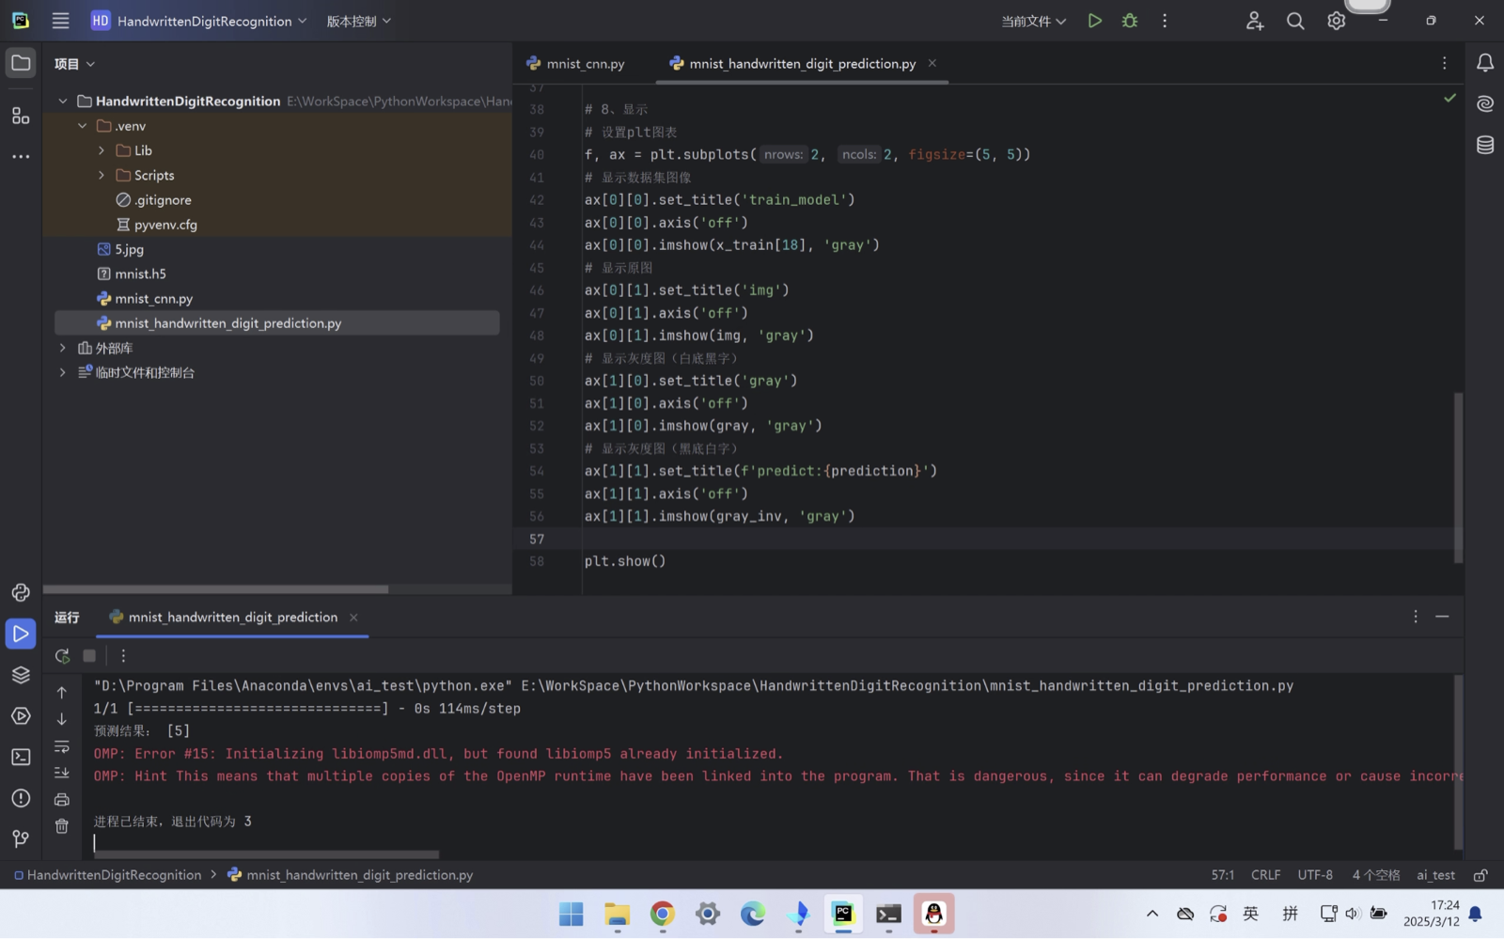Expand the Scripts folder

tap(102, 176)
